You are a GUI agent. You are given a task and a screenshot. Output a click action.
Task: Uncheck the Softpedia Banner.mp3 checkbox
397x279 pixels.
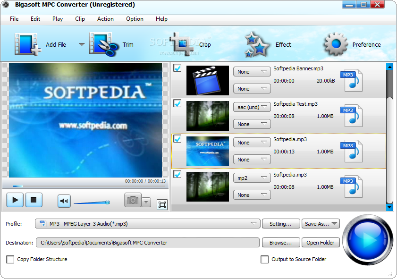coord(177,68)
